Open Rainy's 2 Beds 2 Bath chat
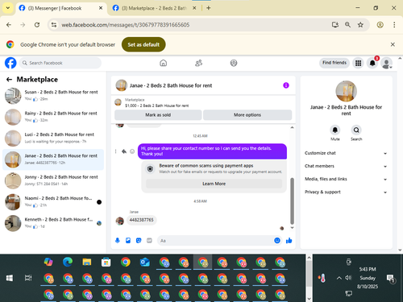Image resolution: width=403 pixels, height=302 pixels. (x=53, y=117)
